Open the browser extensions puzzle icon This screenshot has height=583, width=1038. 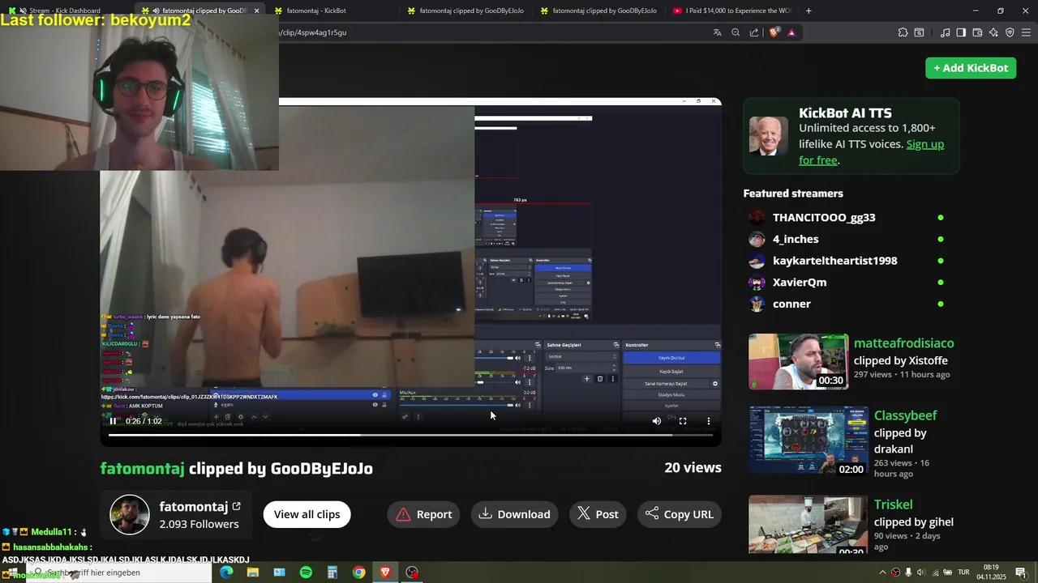tap(903, 32)
